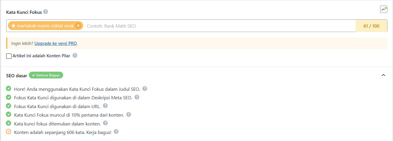Click the SEO dasar heading
The width and height of the screenshot is (393, 141).
(x=17, y=75)
